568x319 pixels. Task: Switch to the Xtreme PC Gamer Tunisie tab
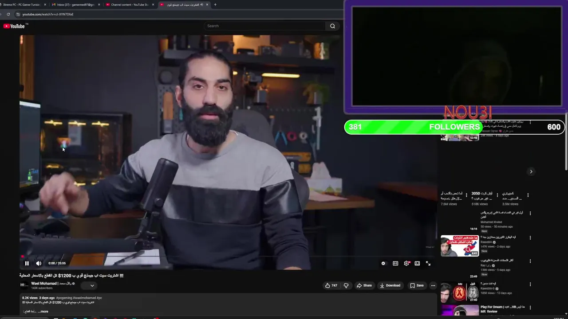[x=21, y=4]
